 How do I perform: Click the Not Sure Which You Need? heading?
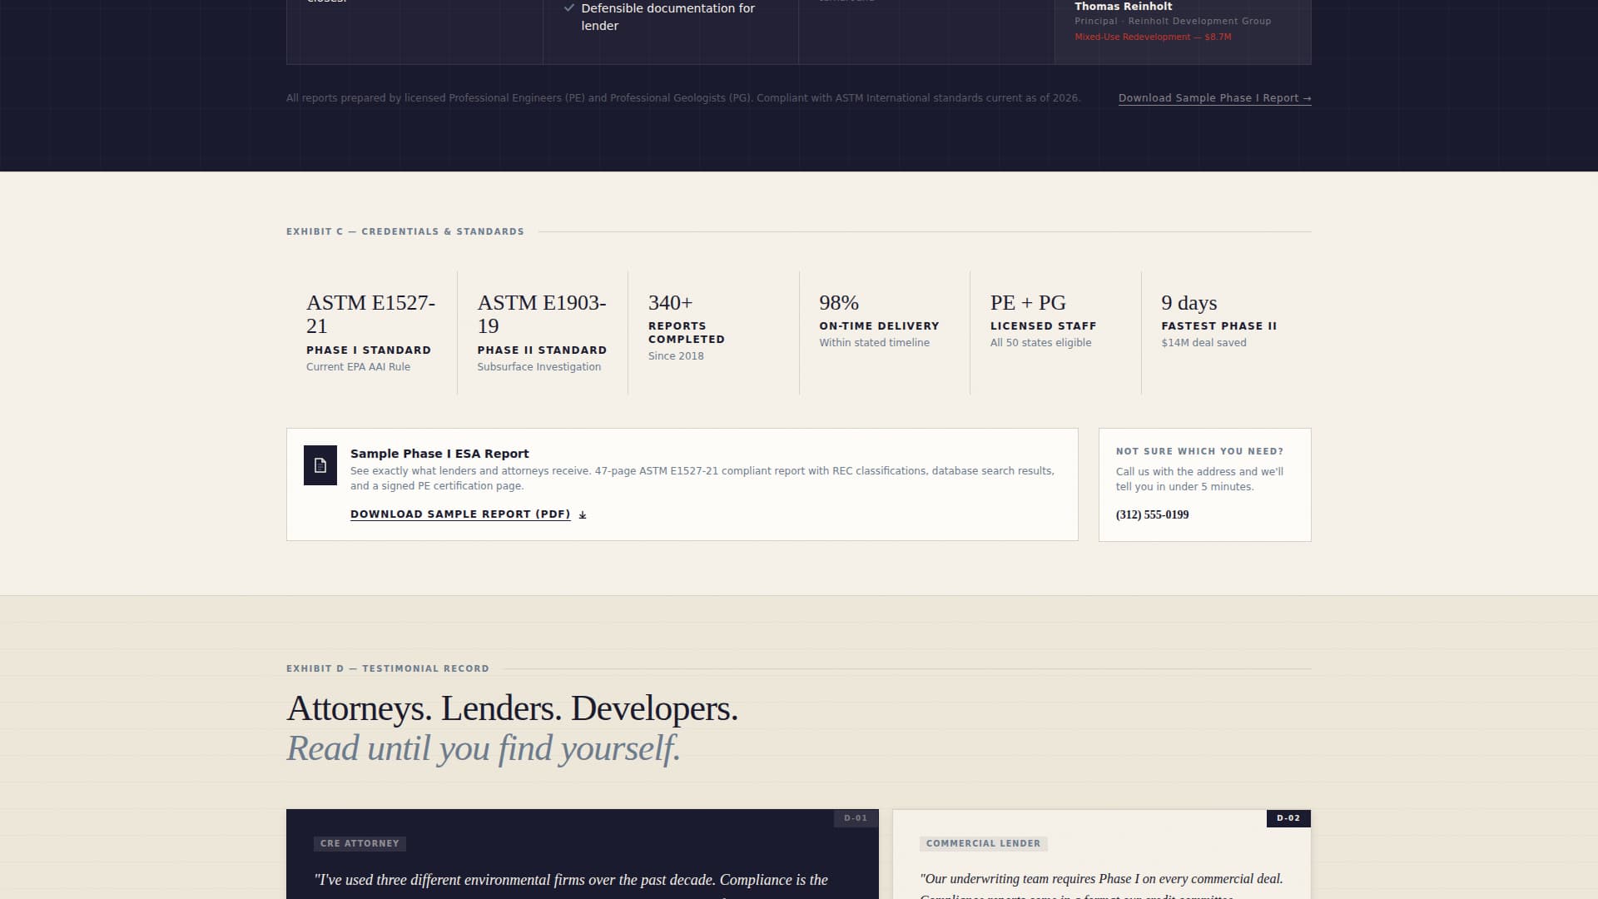pos(1199,451)
